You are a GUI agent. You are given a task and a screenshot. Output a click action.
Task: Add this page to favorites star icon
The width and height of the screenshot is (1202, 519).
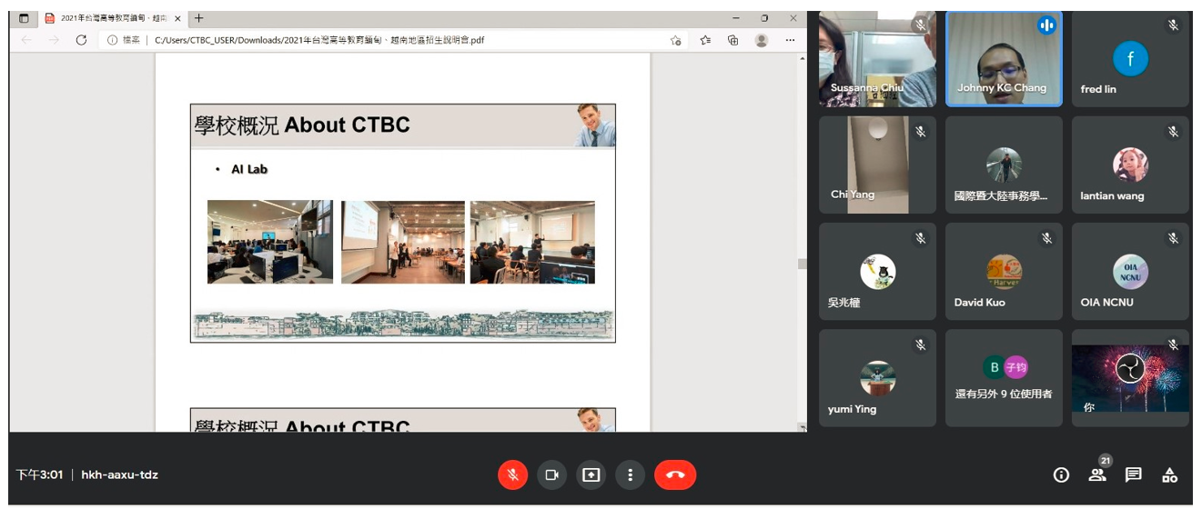tap(675, 40)
